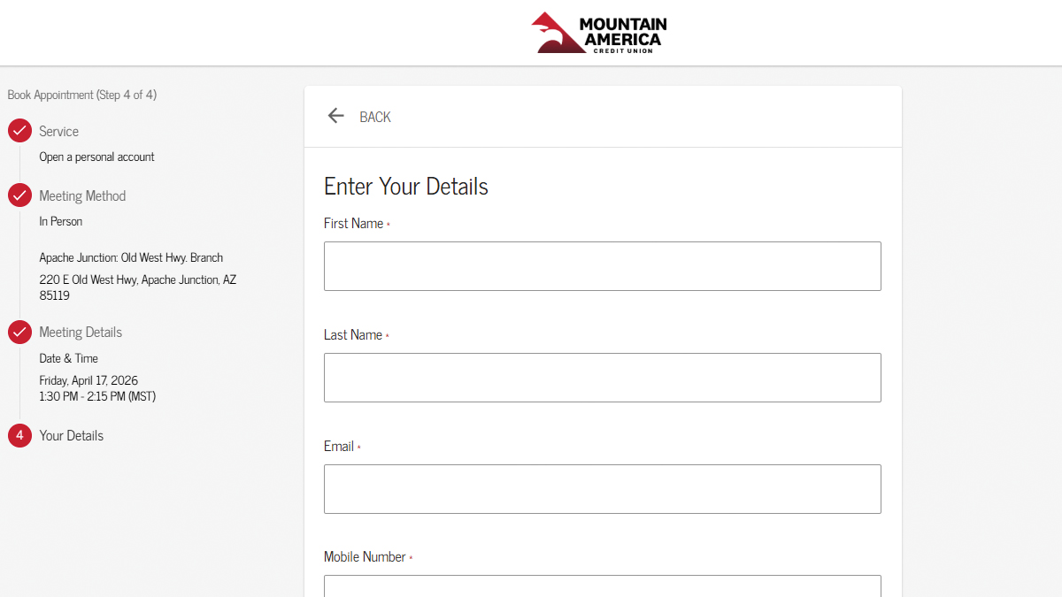
Task: Select the Meeting Method checkmark icon
Action: [x=19, y=195]
